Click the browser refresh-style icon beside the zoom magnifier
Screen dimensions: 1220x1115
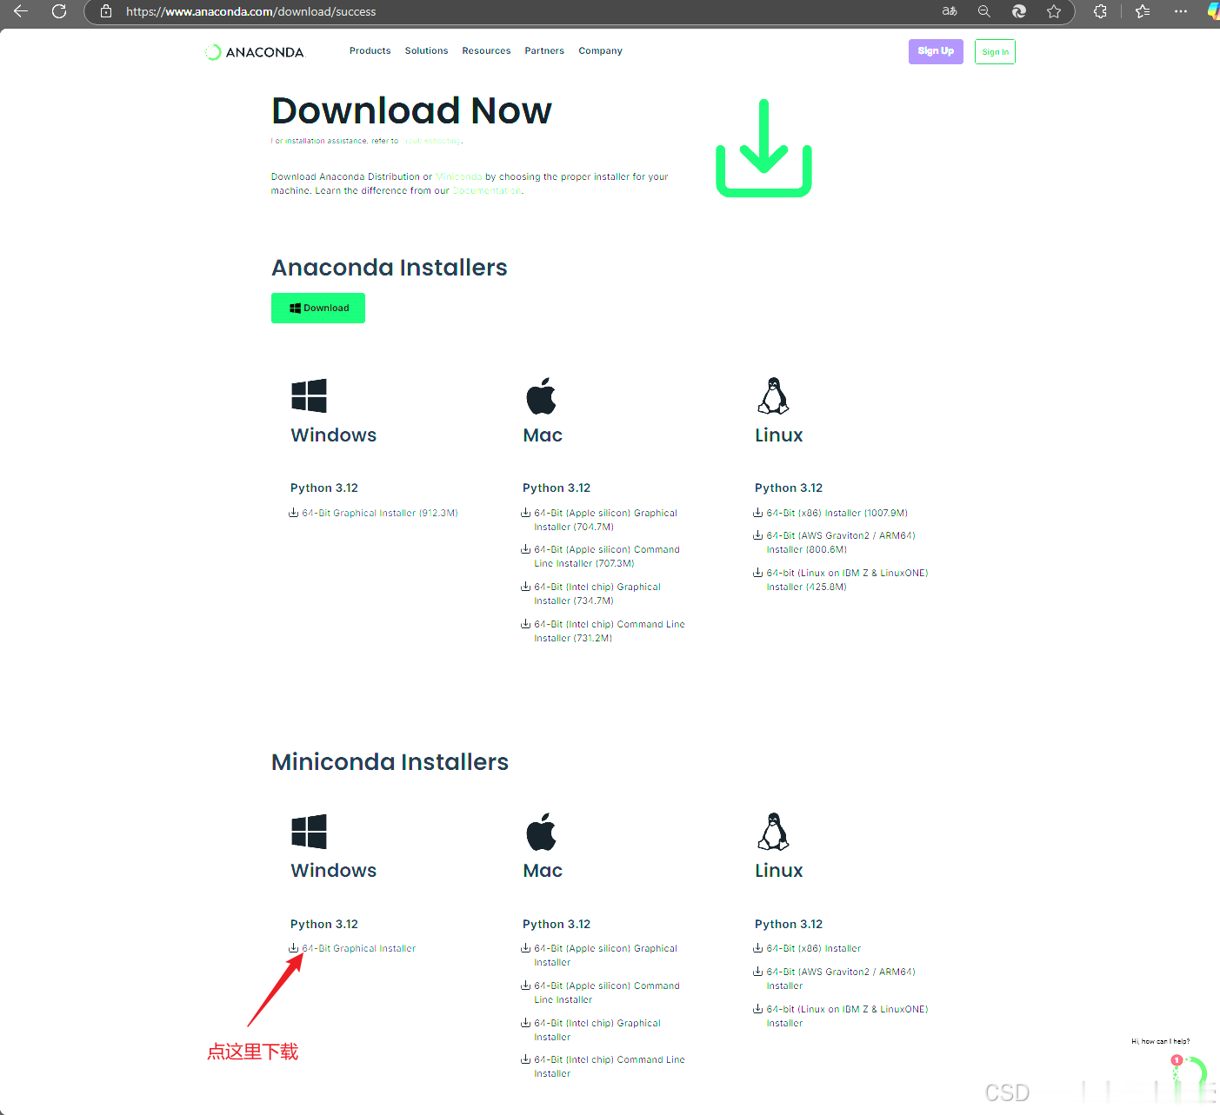1019,11
